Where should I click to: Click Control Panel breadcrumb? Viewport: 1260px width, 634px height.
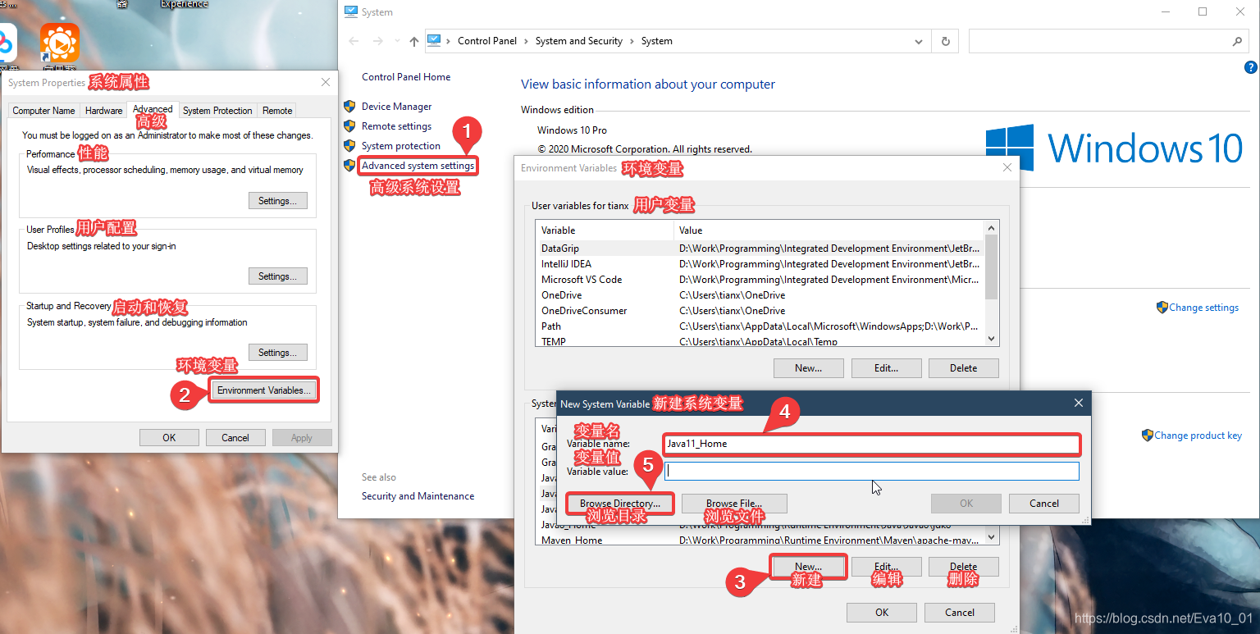[487, 41]
